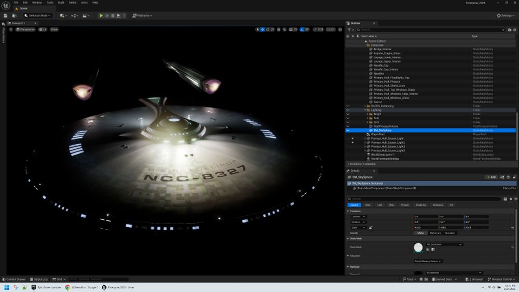Switch to Rendering filter tab in Details
The height and width of the screenshot is (292, 519).
pos(420,205)
